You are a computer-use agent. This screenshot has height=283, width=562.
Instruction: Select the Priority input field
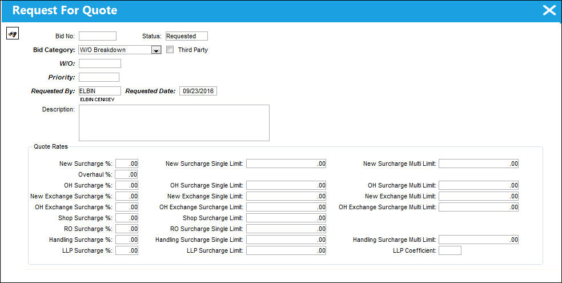(x=99, y=77)
